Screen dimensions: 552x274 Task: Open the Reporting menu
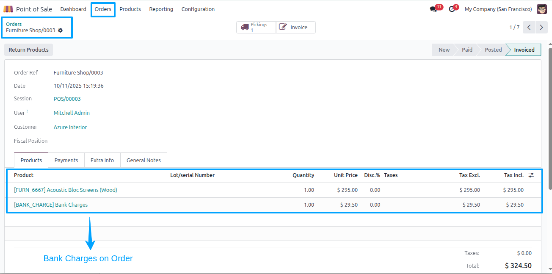[161, 9]
